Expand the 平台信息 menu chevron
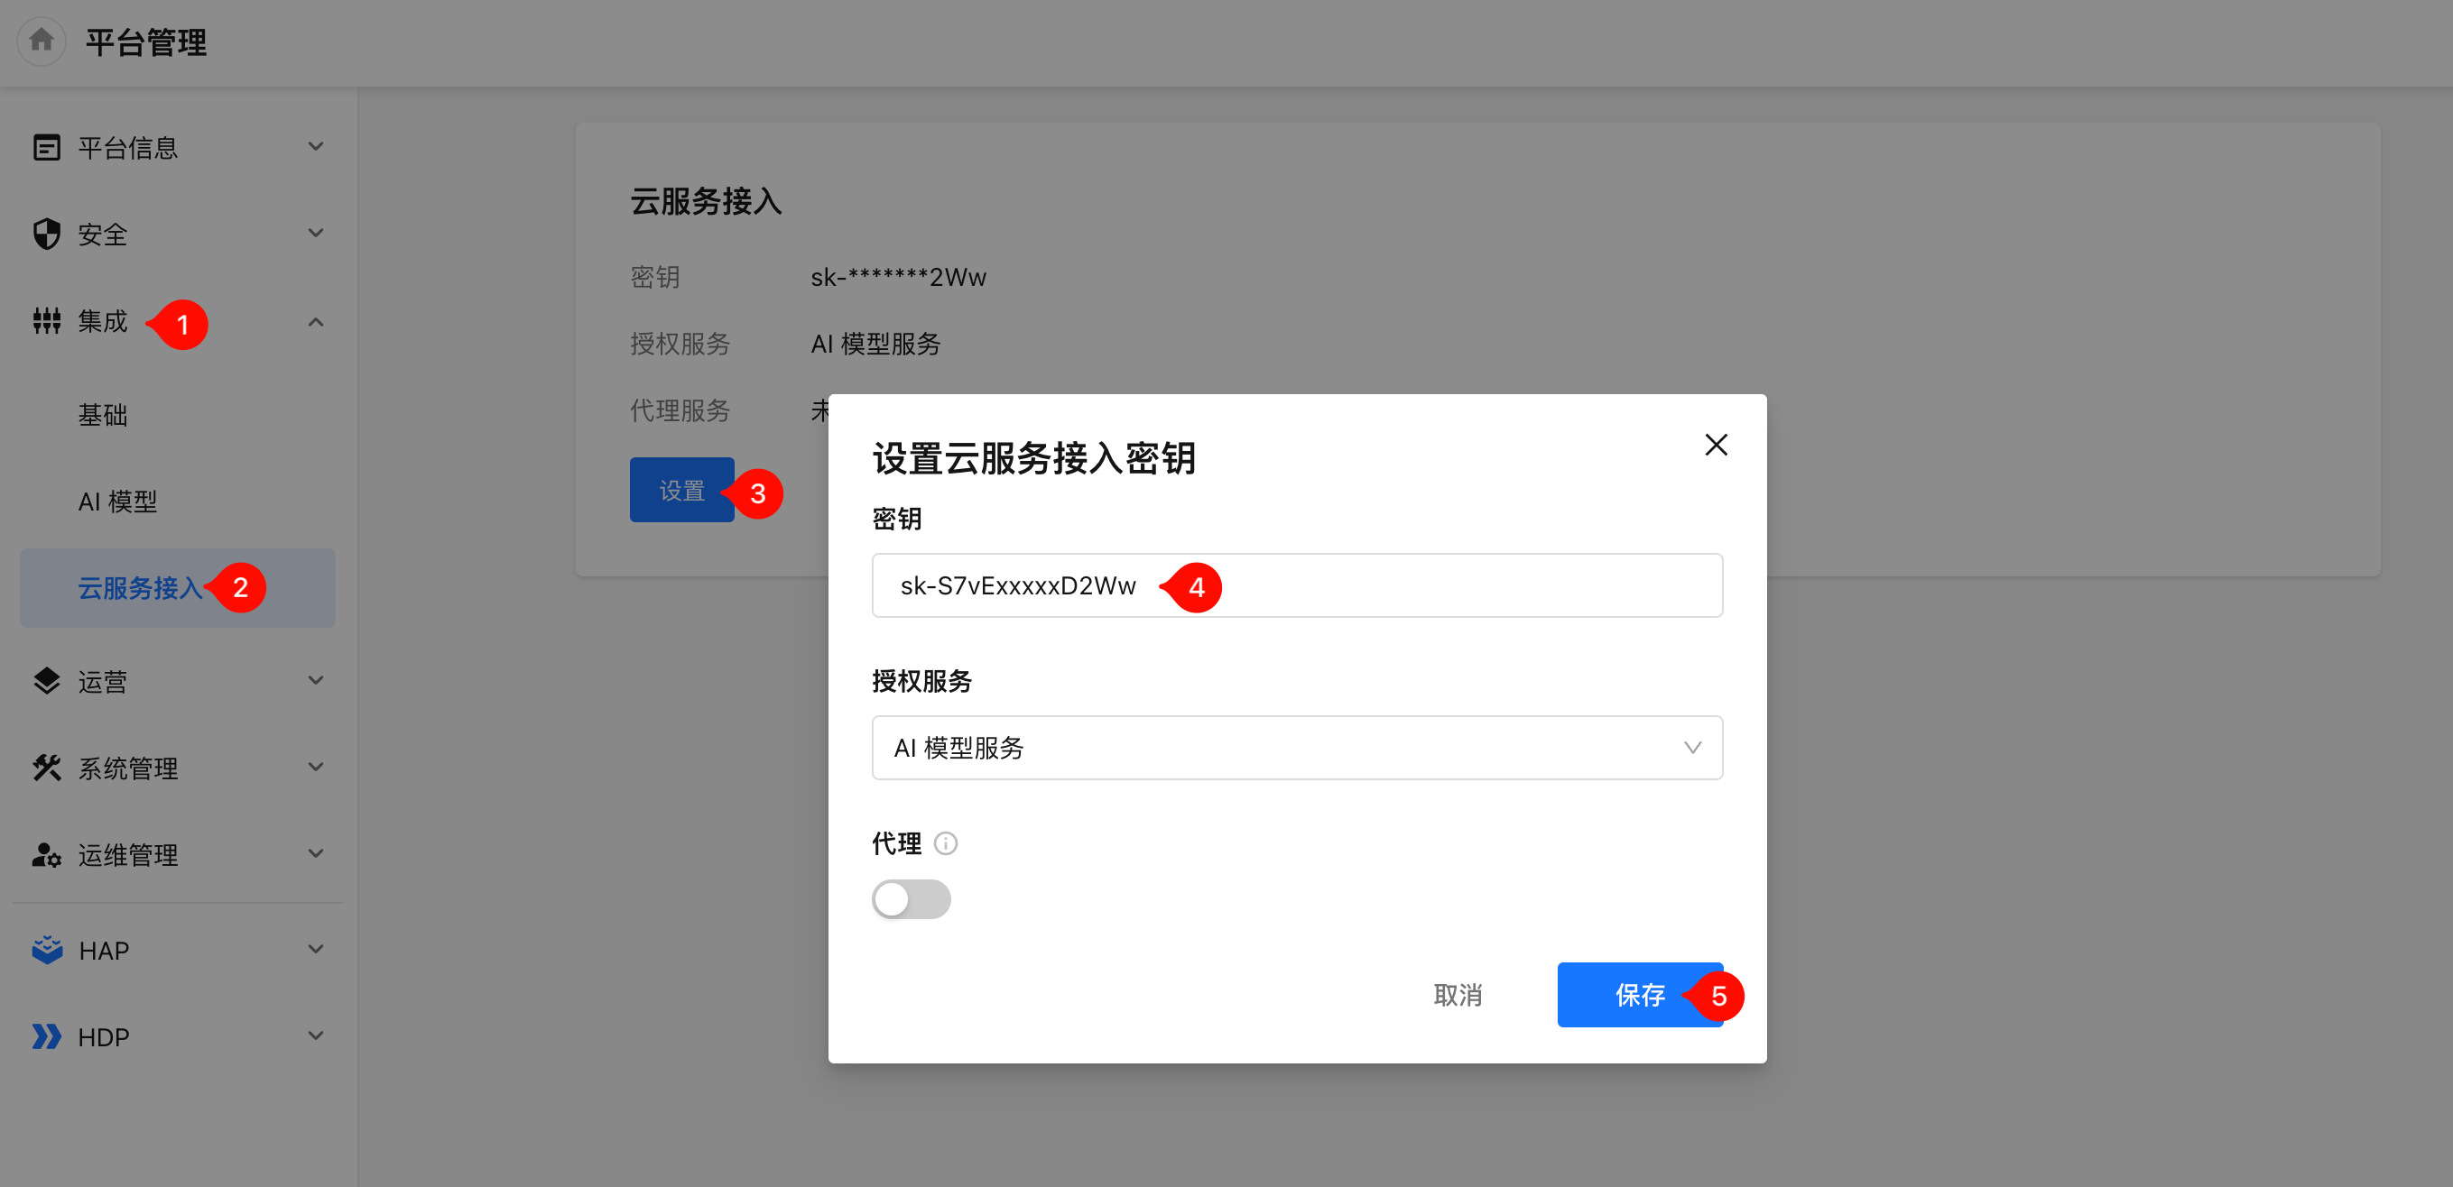The height and width of the screenshot is (1187, 2453). click(x=316, y=147)
